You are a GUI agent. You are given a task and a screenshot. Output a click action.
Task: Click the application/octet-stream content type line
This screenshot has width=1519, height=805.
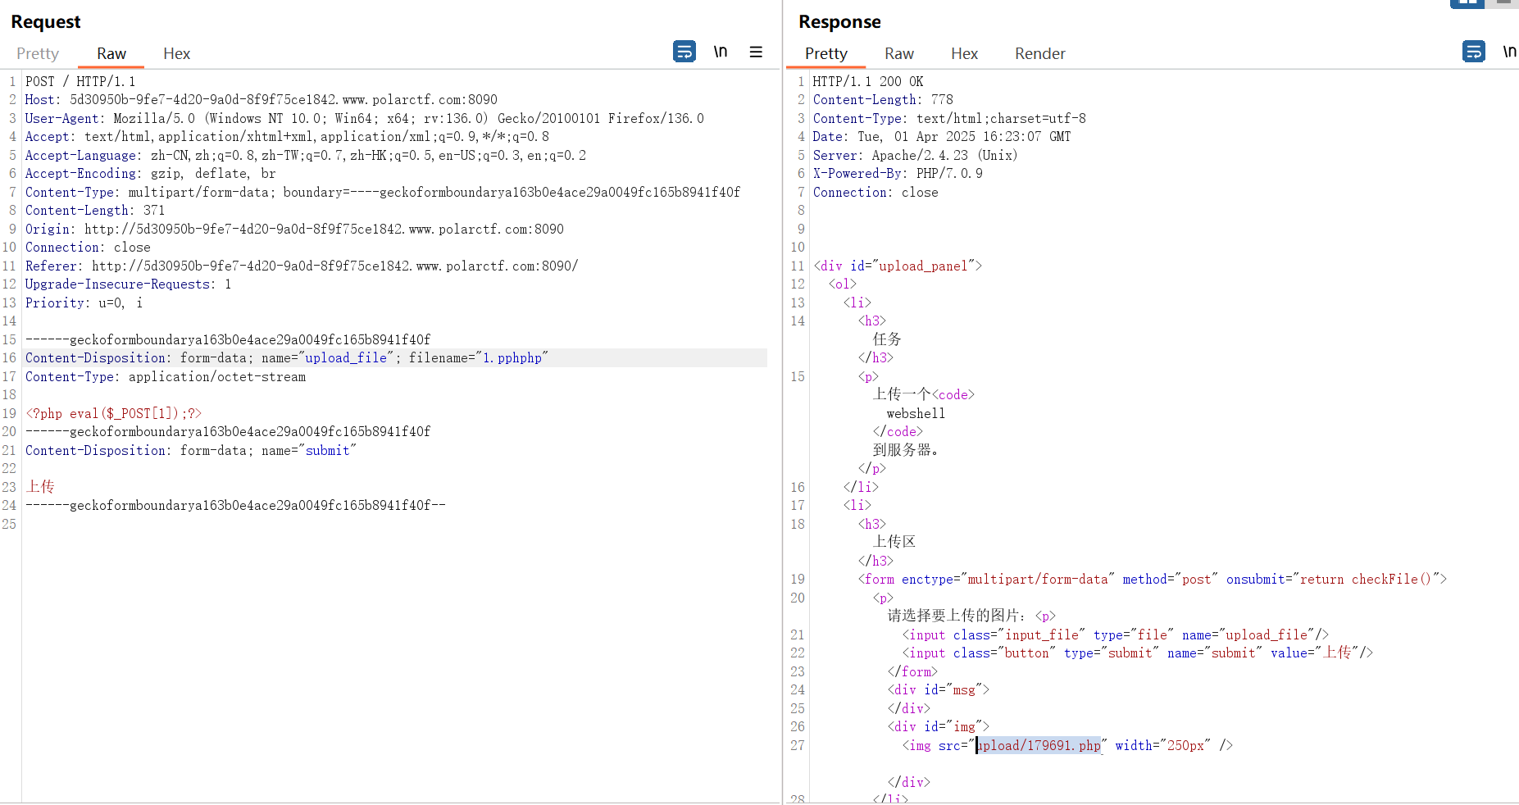point(166,376)
